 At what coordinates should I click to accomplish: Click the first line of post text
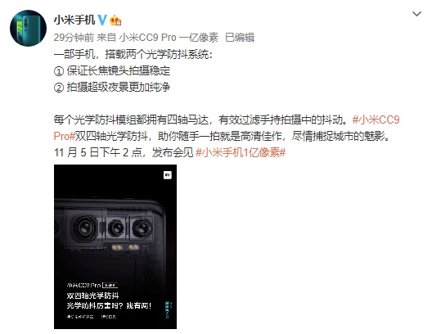click(x=133, y=55)
